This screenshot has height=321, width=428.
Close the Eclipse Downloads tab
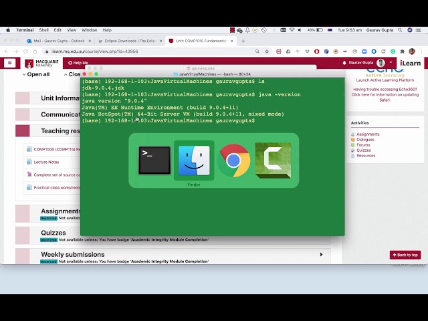tap(160, 41)
